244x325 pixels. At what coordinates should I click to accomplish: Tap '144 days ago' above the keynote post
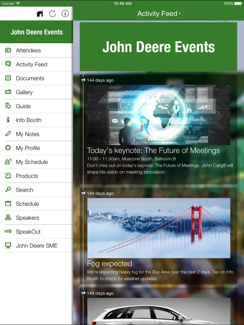100,80
